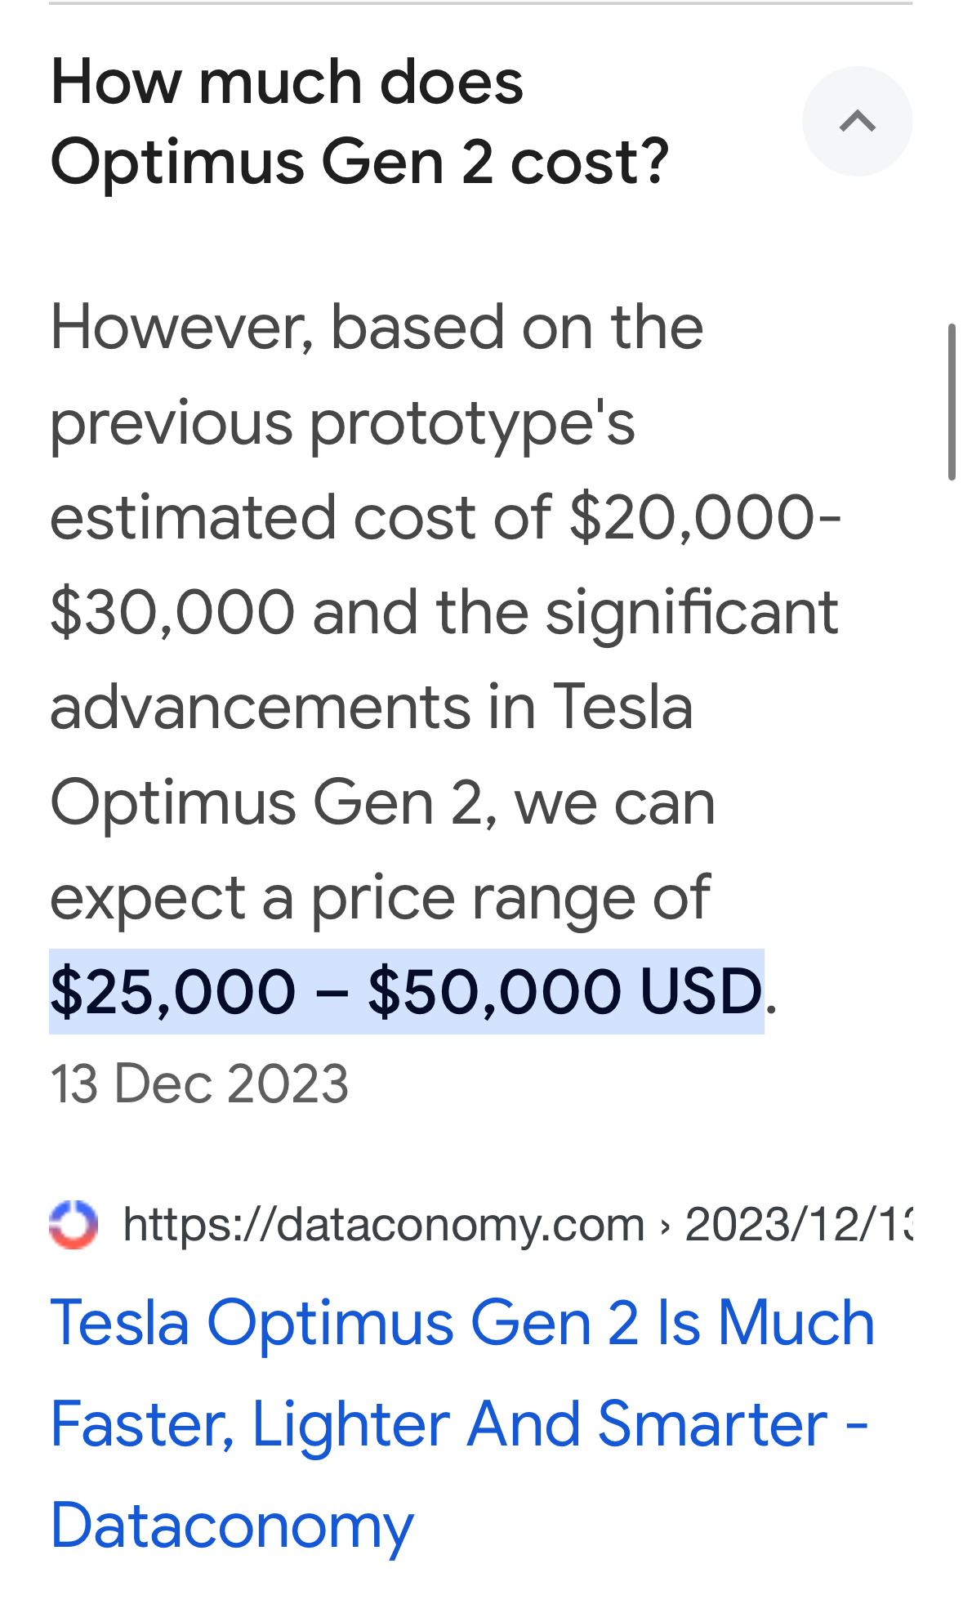The image size is (963, 1622).
Task: Click the up chevron circle button
Action: 857,121
